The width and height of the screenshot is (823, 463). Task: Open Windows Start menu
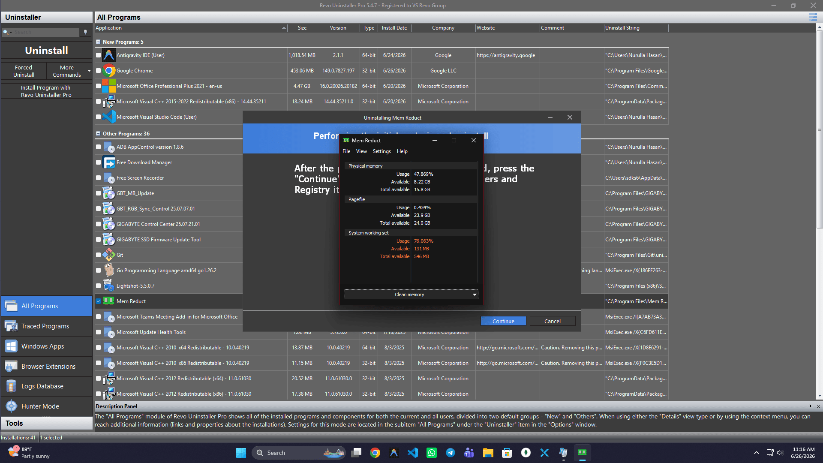[x=241, y=453]
